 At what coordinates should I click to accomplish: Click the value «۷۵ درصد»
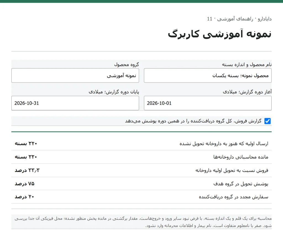[x=25, y=184]
